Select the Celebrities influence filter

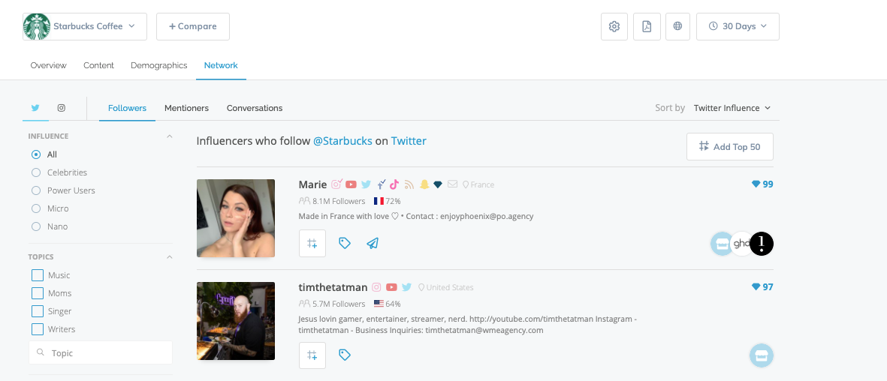pos(36,172)
